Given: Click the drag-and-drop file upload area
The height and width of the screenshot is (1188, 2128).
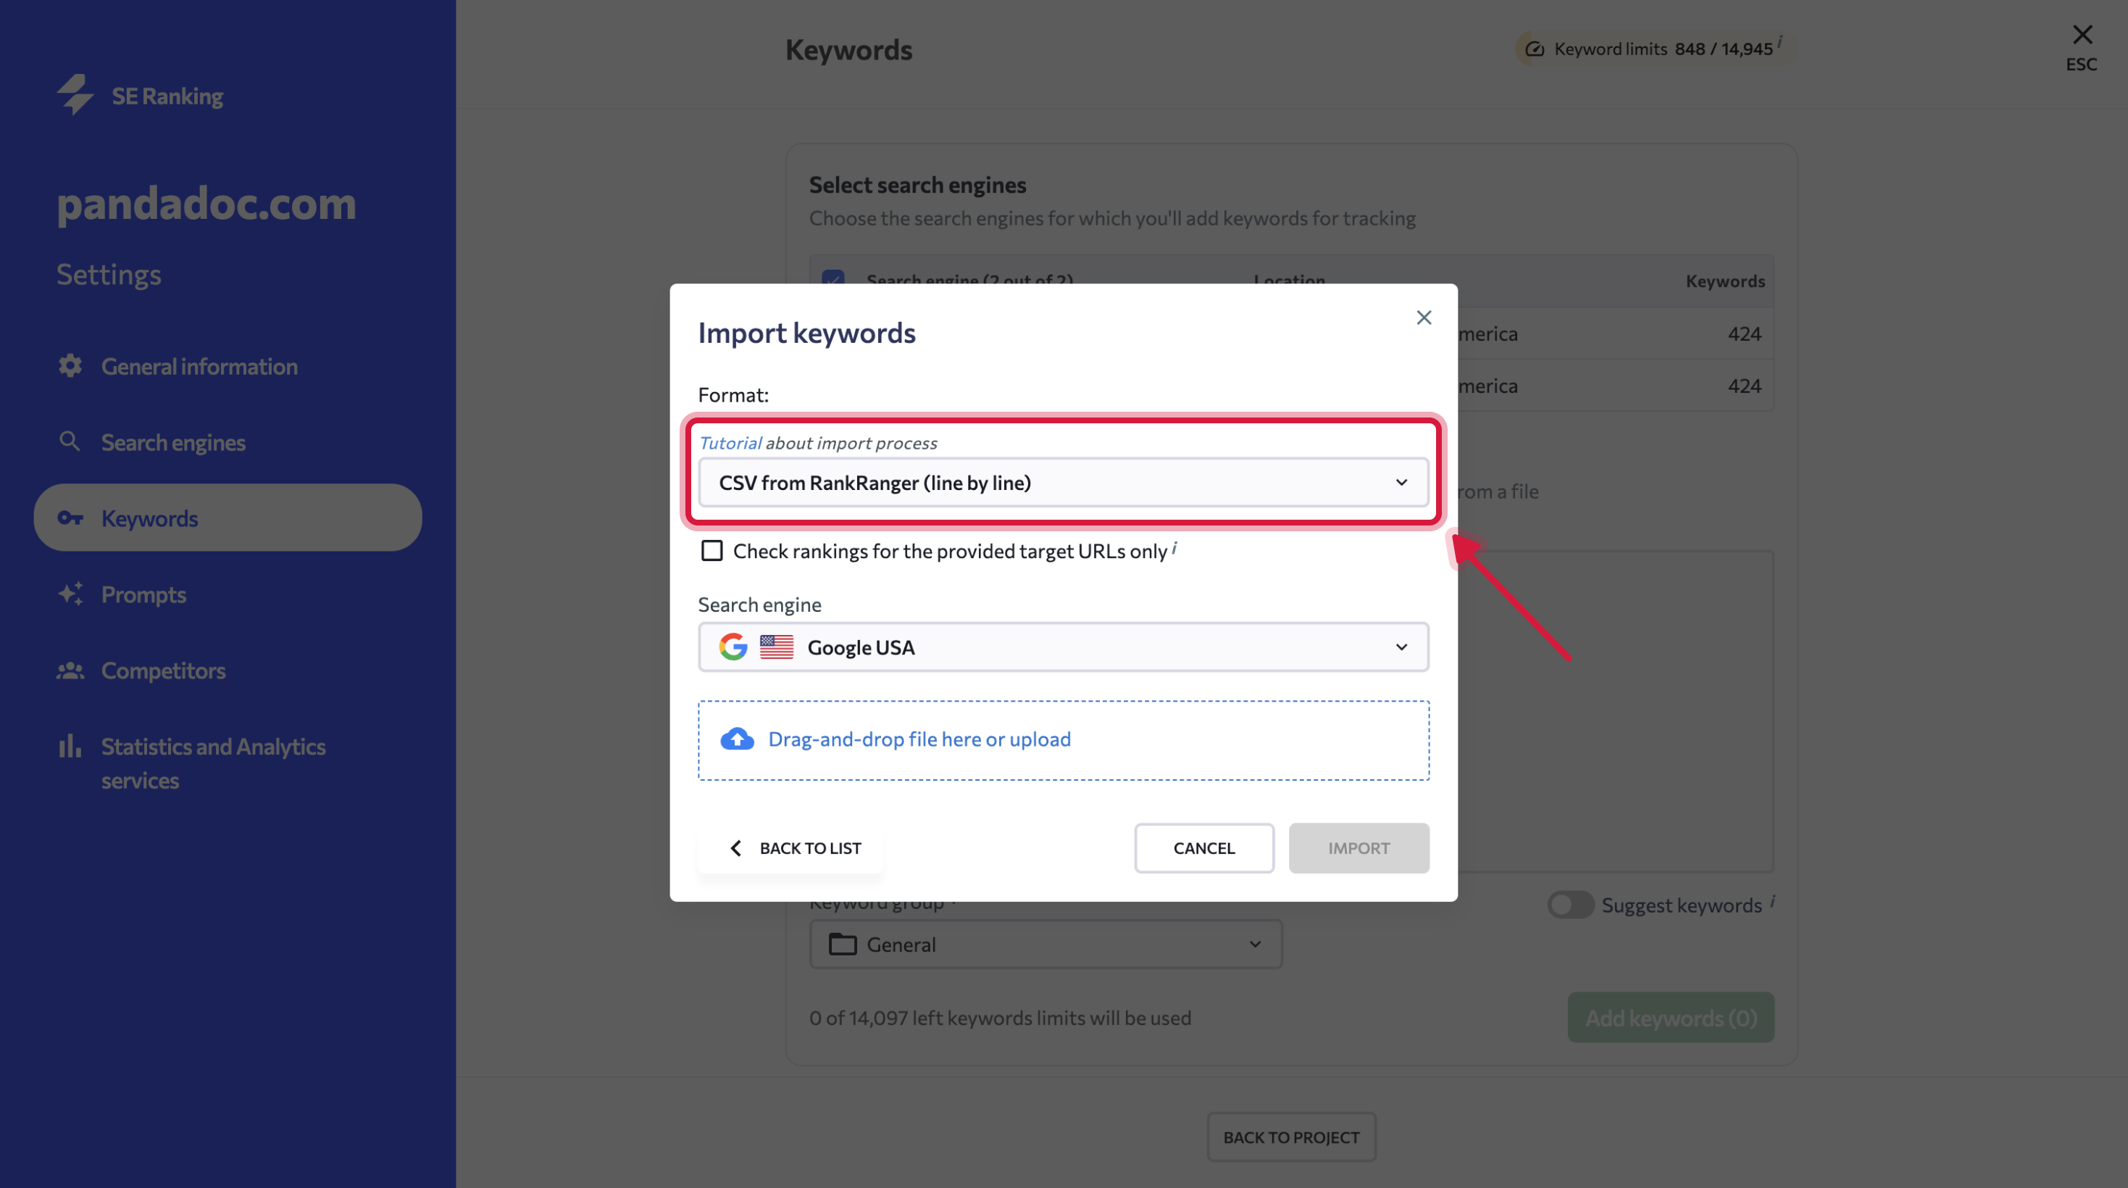Looking at the screenshot, I should pos(1063,739).
